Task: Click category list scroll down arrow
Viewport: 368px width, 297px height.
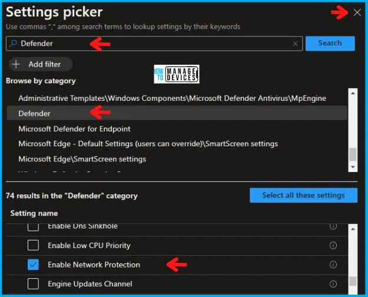Action: 353,167
